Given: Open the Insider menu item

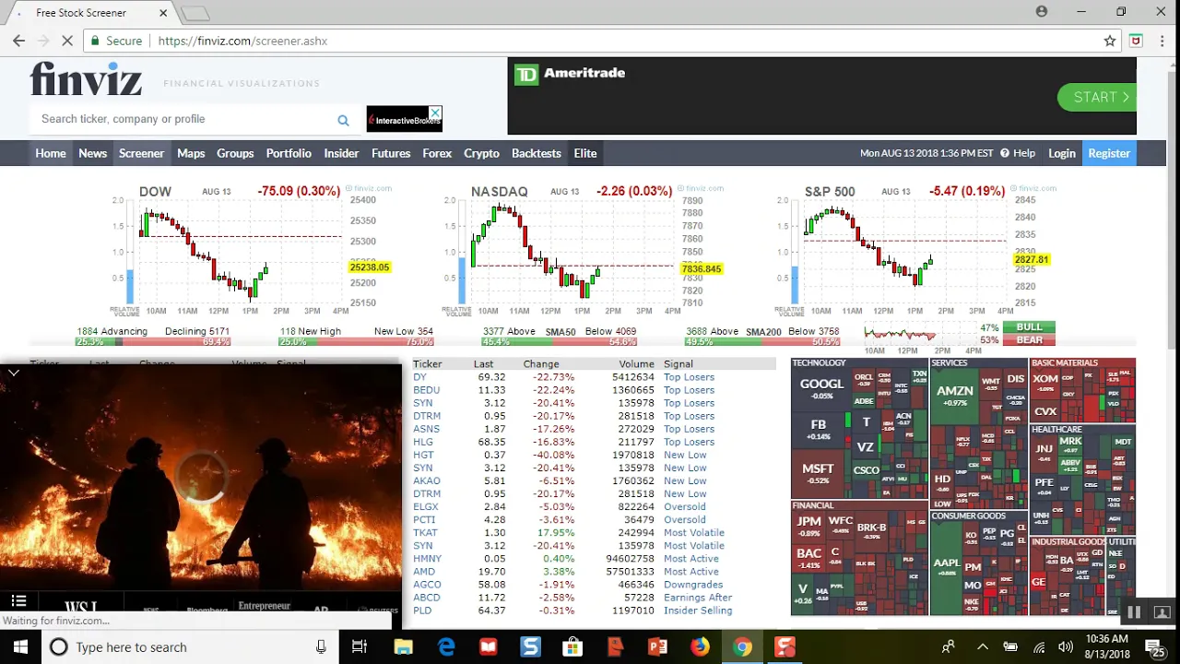Looking at the screenshot, I should (341, 153).
